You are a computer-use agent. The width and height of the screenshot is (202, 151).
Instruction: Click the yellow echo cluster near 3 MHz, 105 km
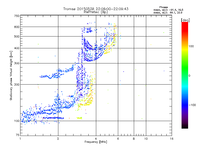pos(79,118)
